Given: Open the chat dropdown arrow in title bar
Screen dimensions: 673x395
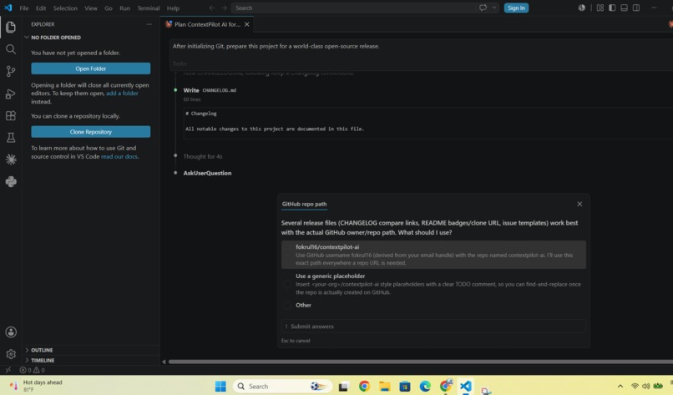Looking at the screenshot, I should click(x=494, y=8).
